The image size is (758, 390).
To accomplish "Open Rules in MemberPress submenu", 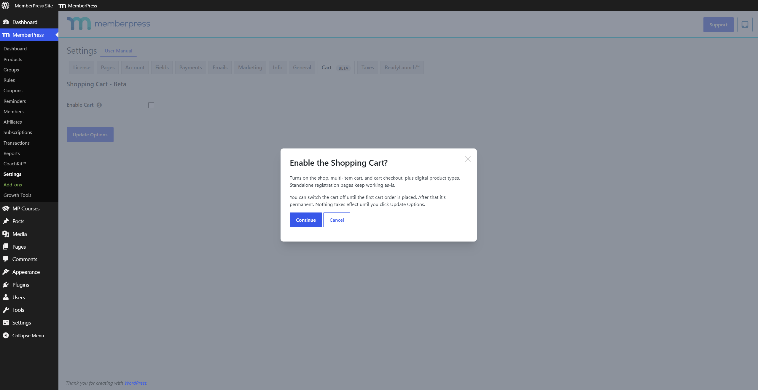I will [9, 80].
